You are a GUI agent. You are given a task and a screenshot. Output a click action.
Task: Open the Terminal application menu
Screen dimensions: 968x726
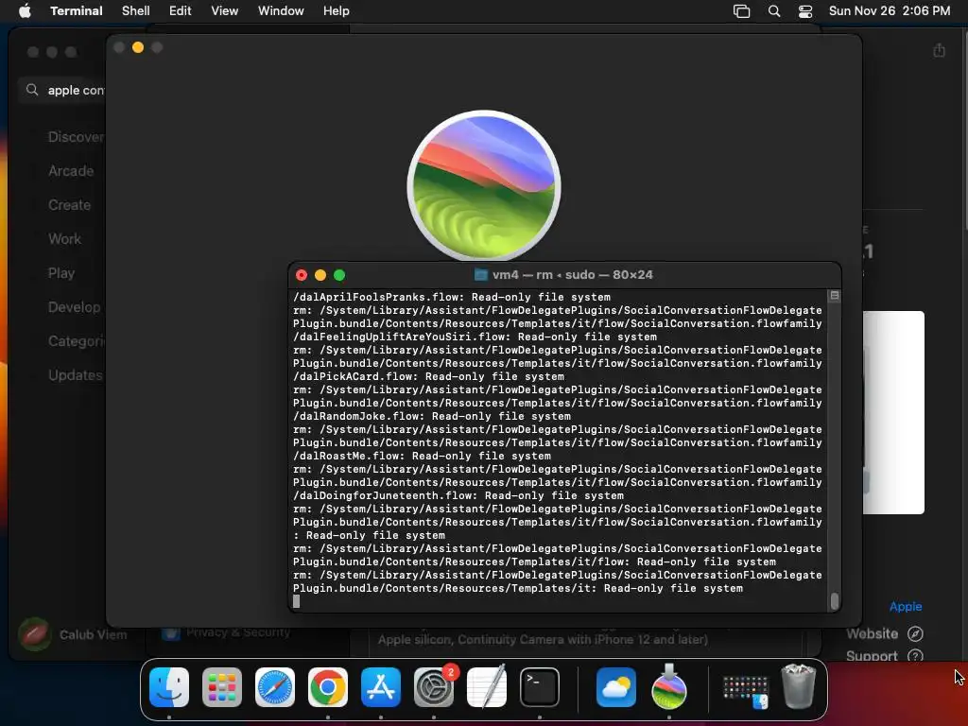point(77,11)
